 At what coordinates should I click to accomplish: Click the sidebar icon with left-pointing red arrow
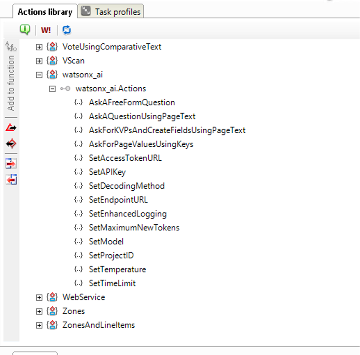(11, 180)
